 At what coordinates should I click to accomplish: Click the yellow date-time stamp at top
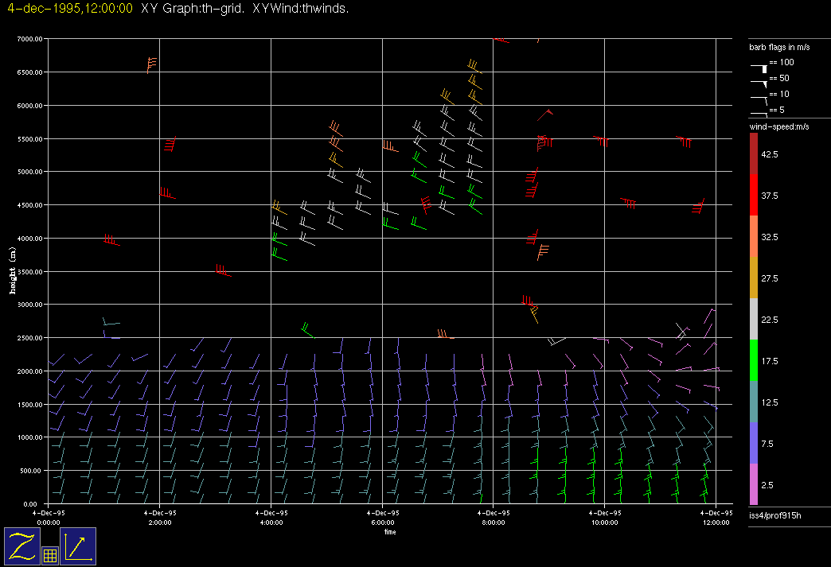(x=69, y=9)
